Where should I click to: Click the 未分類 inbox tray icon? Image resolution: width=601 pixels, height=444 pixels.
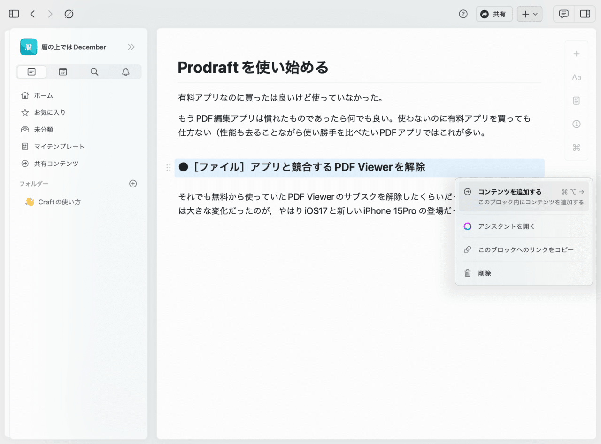click(x=25, y=129)
